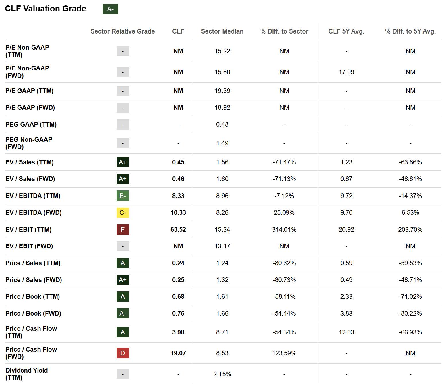Click the A grade badge for Price / Sales (TTM)
Viewport: 442px width, 390px height.
coord(123,263)
